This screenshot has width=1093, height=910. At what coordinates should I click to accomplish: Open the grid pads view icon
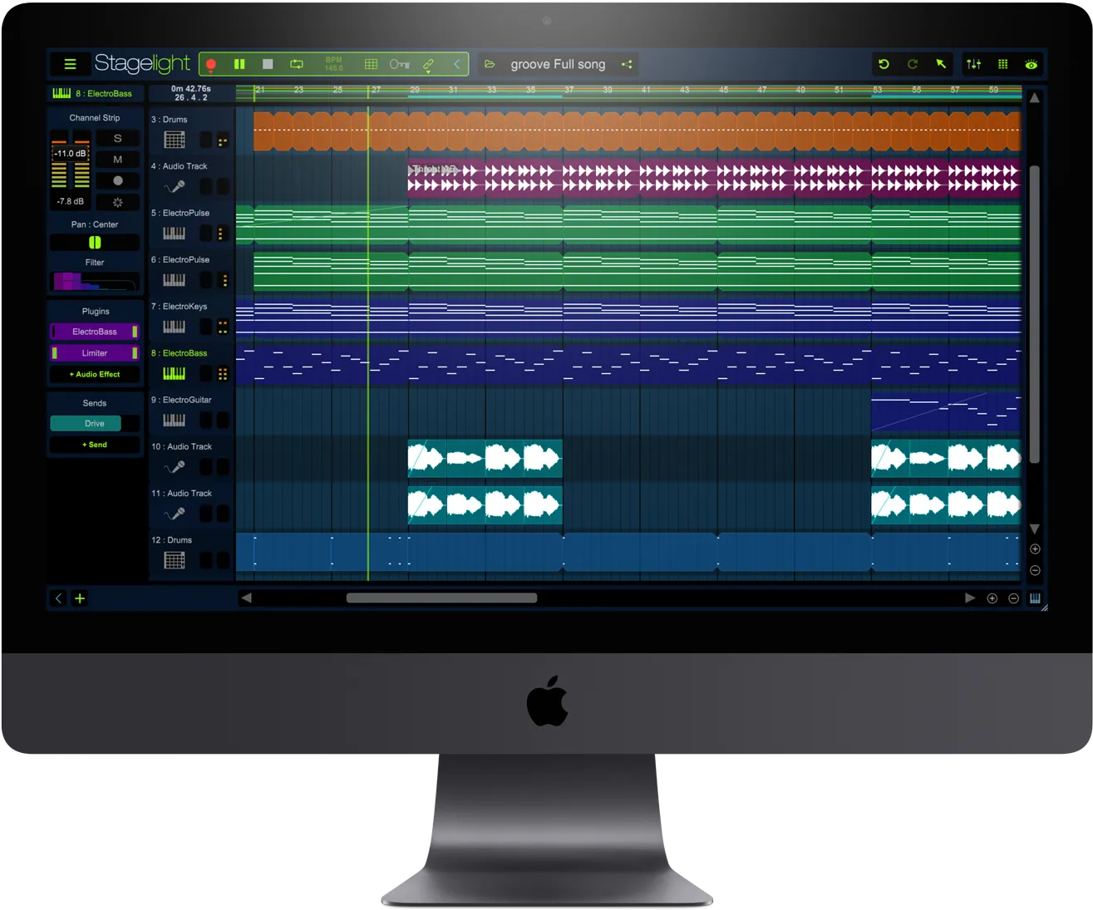click(x=1003, y=64)
